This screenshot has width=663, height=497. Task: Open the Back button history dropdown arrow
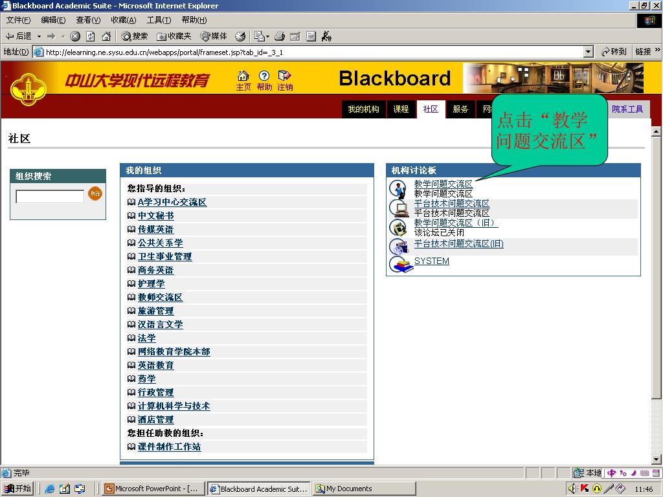pyautogui.click(x=39, y=36)
